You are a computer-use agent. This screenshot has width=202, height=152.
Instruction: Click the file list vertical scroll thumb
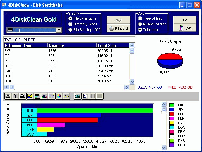coord(132,51)
